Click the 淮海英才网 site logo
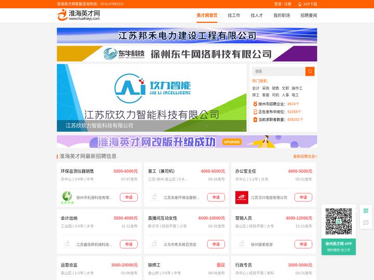 click(79, 15)
